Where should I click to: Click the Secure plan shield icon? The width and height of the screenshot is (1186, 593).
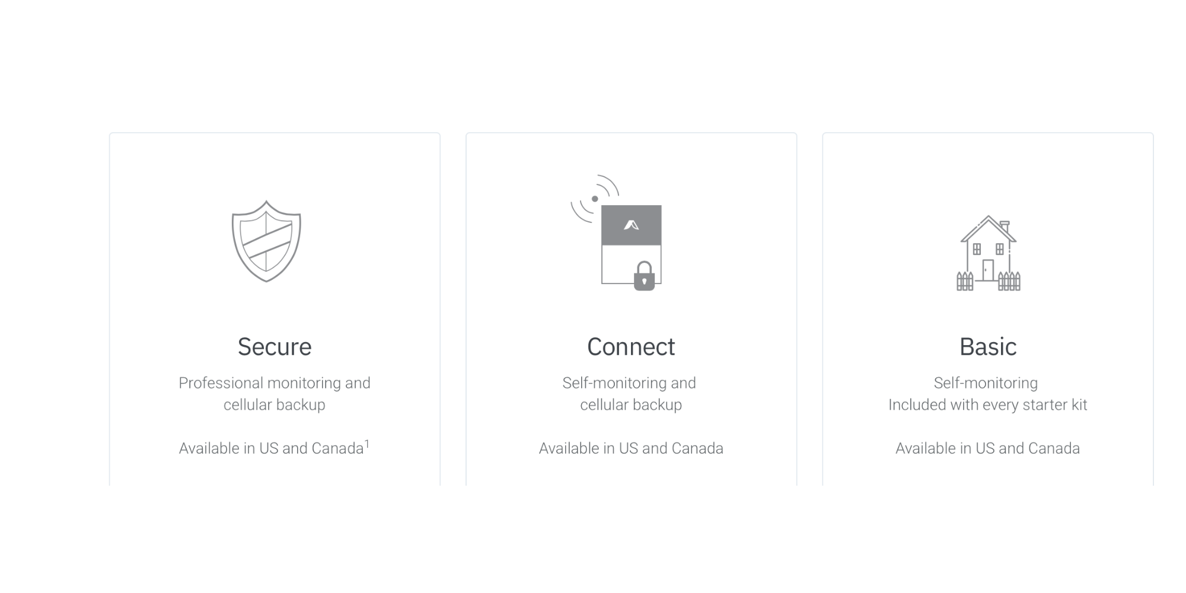(266, 241)
